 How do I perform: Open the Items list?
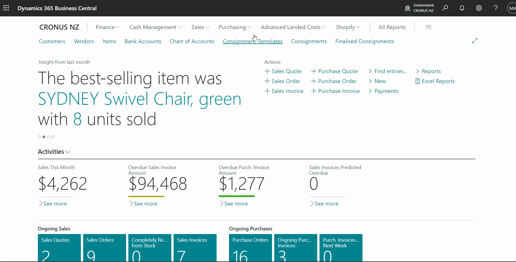coord(109,41)
